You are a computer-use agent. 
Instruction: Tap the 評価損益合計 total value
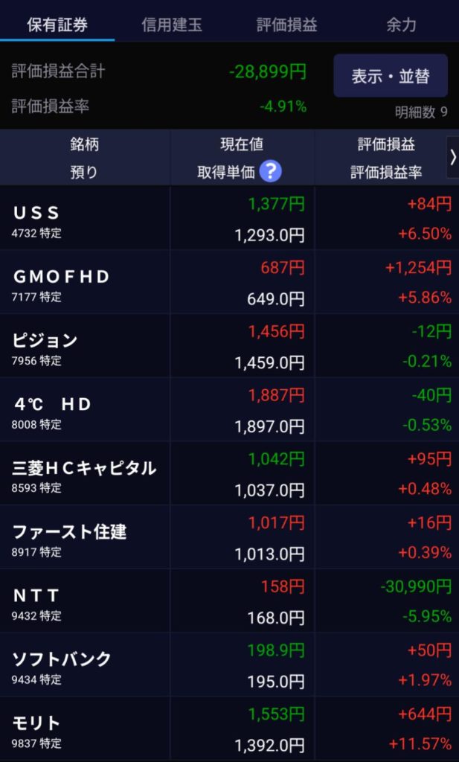(x=268, y=71)
